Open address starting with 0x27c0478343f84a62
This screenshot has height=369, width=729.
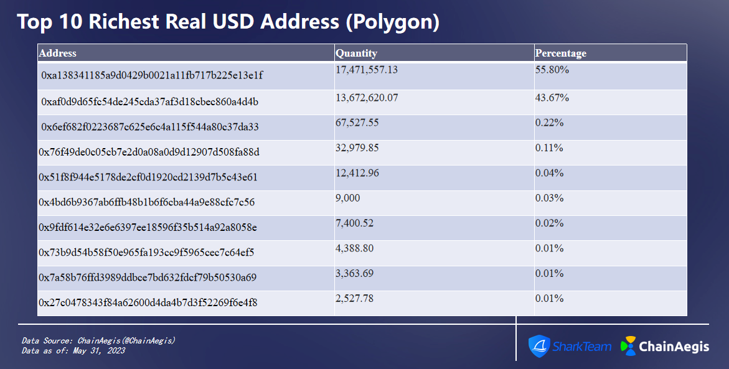tap(148, 302)
